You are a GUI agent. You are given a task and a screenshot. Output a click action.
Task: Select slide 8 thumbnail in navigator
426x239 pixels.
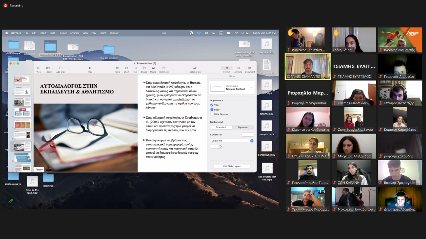pos(23,157)
